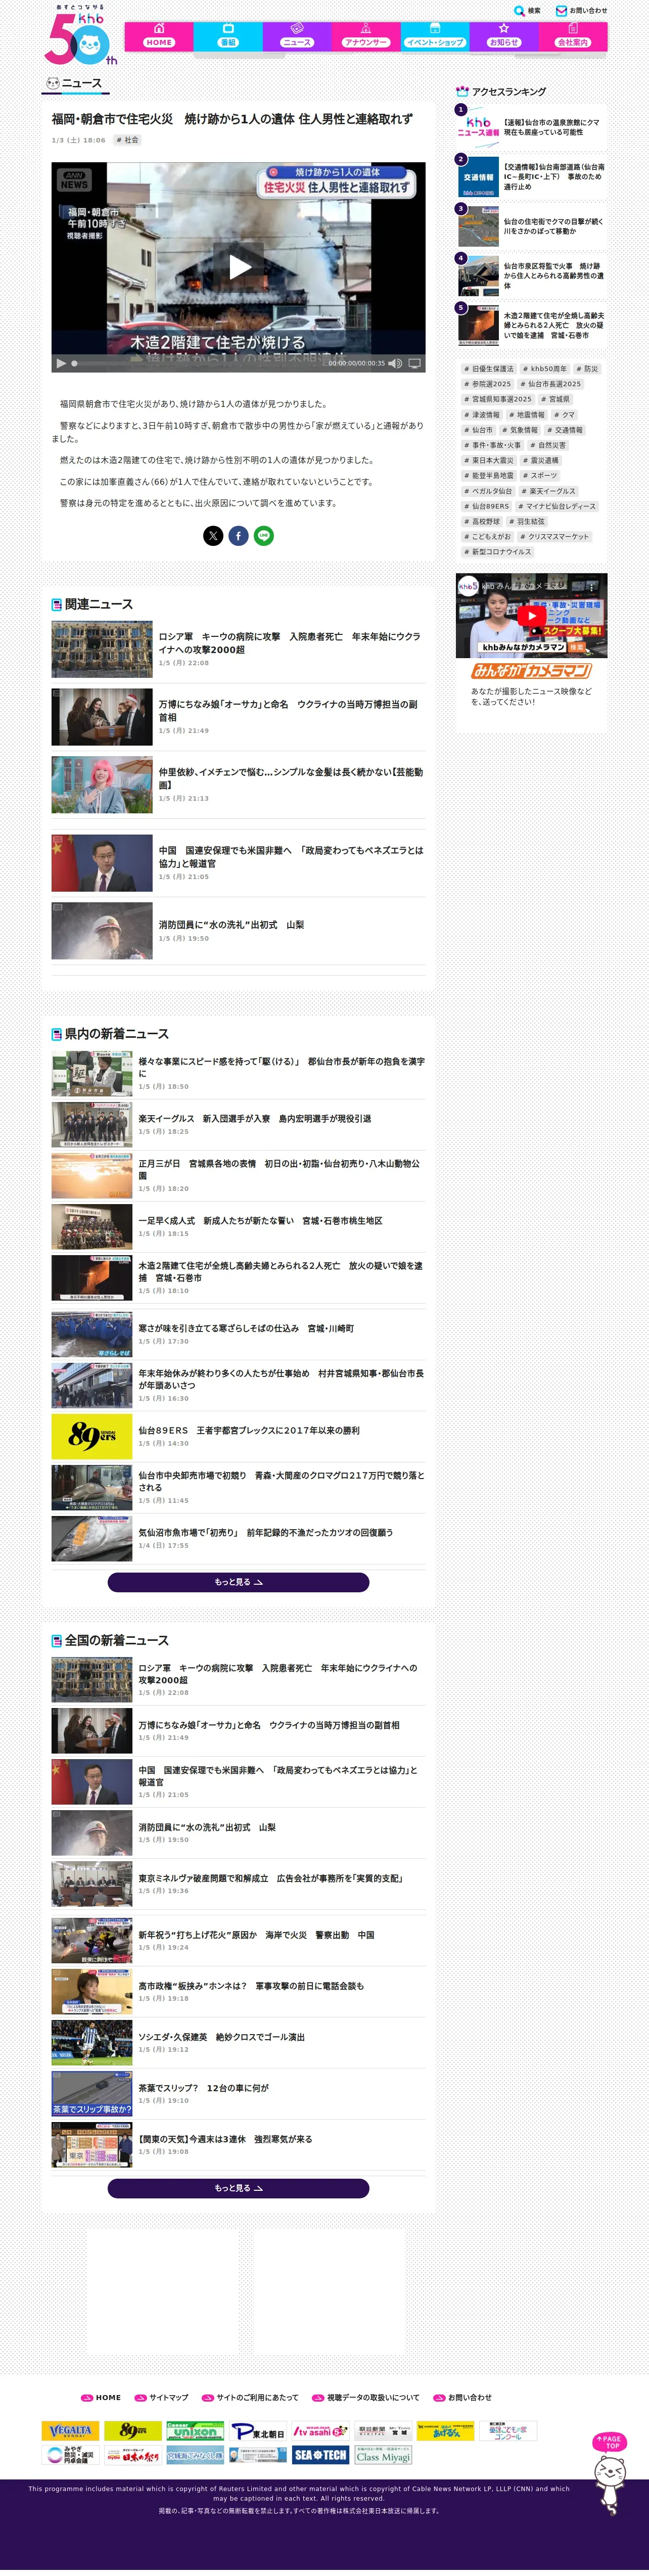Open ソシエダ・久保建英 絶妙クロス article
Viewport: 649px width, 2576px height.
point(238,2042)
